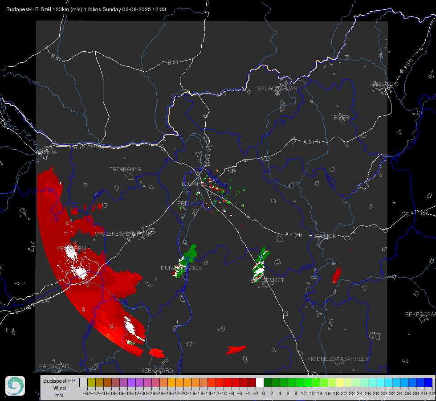Select the A 2 (H) road label near Budapest
The width and height of the screenshot is (436, 401).
pyautogui.click(x=208, y=152)
